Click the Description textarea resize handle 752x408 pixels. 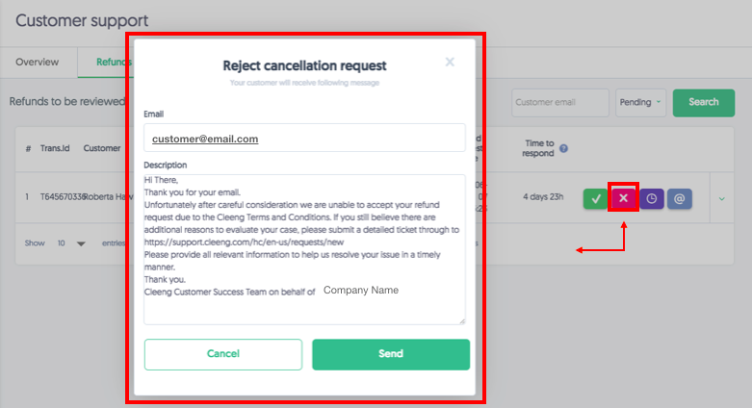(x=462, y=321)
